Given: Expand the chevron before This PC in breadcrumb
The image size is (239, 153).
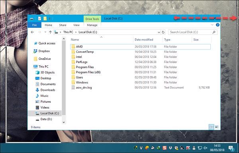Looking at the screenshot, I should [61, 32].
